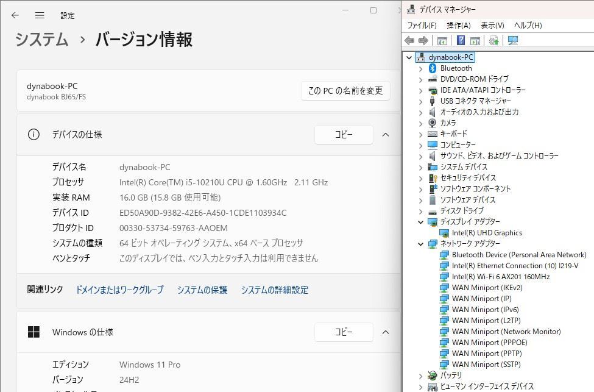Open the 操作(A) menu
This screenshot has width=594, height=392.
coord(458,26)
